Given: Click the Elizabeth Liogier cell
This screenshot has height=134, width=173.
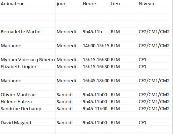Looking at the screenshot, I should pos(28,66).
